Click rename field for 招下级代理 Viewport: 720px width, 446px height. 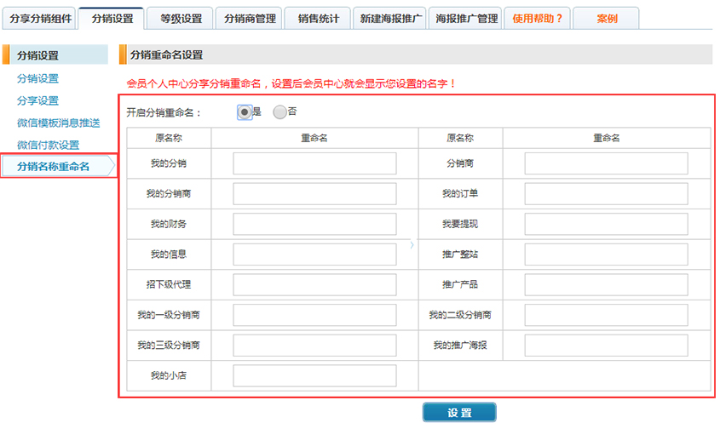click(x=314, y=284)
